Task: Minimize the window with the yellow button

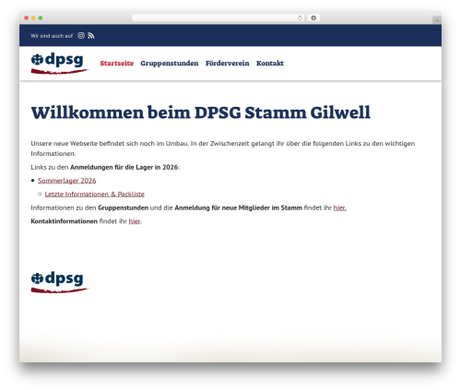Action: click(33, 18)
